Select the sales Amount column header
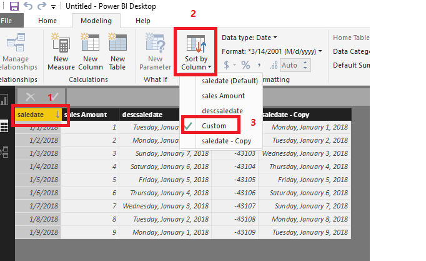This screenshot has width=426, height=261. [90, 115]
